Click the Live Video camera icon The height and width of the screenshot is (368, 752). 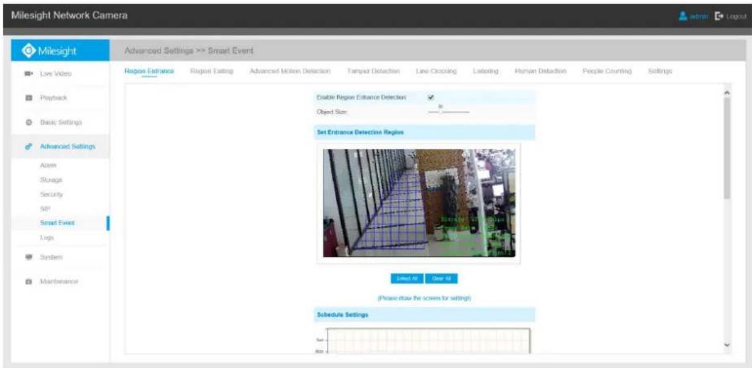pyautogui.click(x=28, y=74)
